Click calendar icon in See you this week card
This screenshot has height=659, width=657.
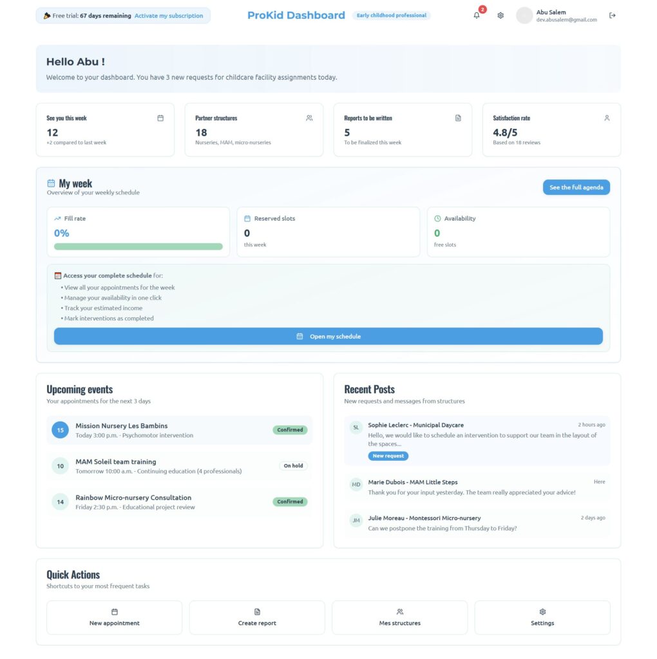click(x=160, y=118)
